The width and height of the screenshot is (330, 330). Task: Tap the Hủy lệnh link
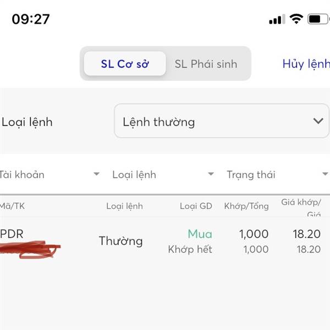coord(306,64)
